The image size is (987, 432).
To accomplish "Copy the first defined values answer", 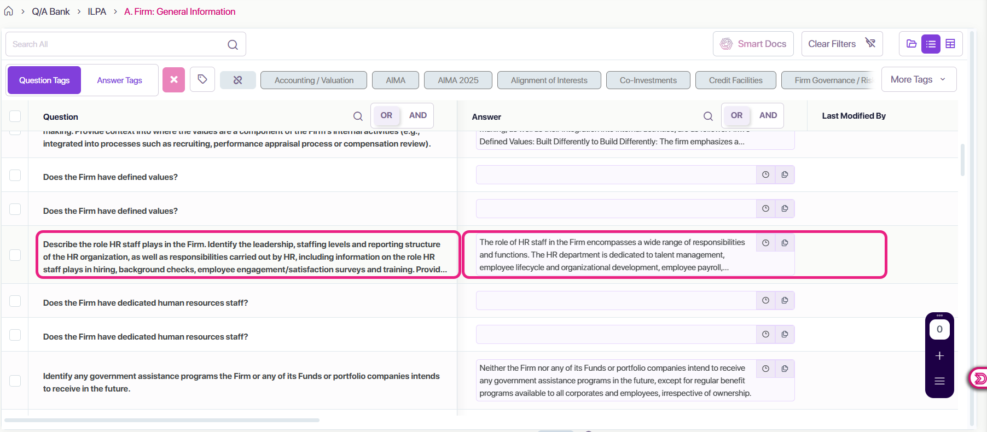I will (785, 174).
